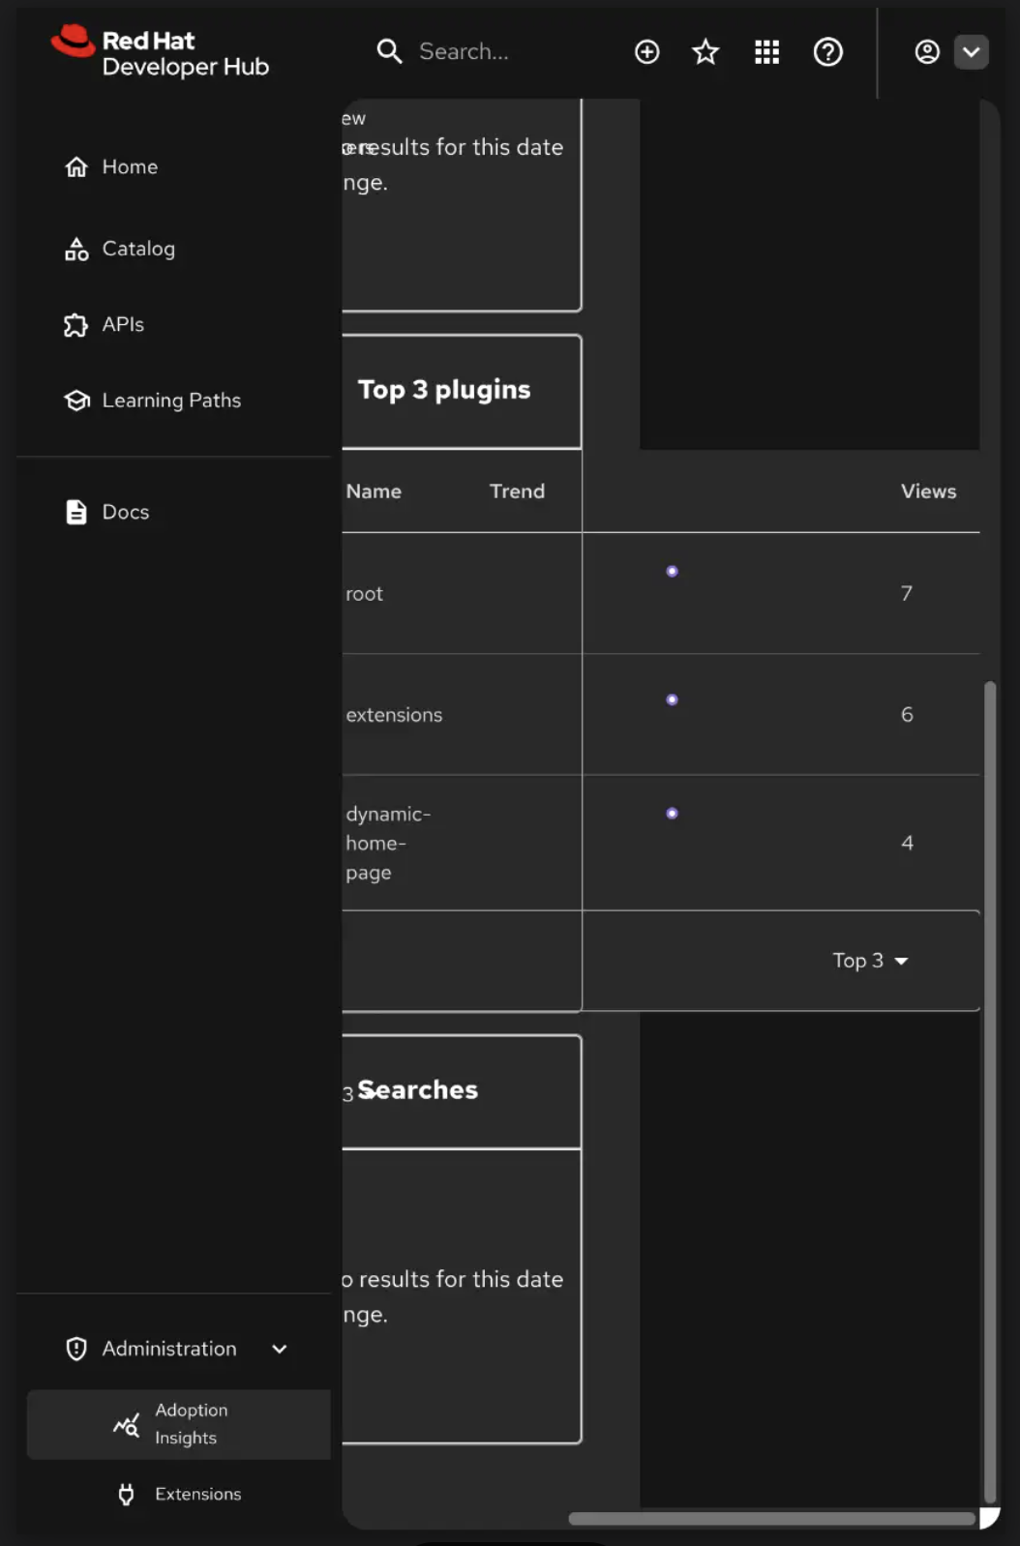This screenshot has height=1546, width=1020.
Task: Click the search magnifier icon
Action: point(389,51)
